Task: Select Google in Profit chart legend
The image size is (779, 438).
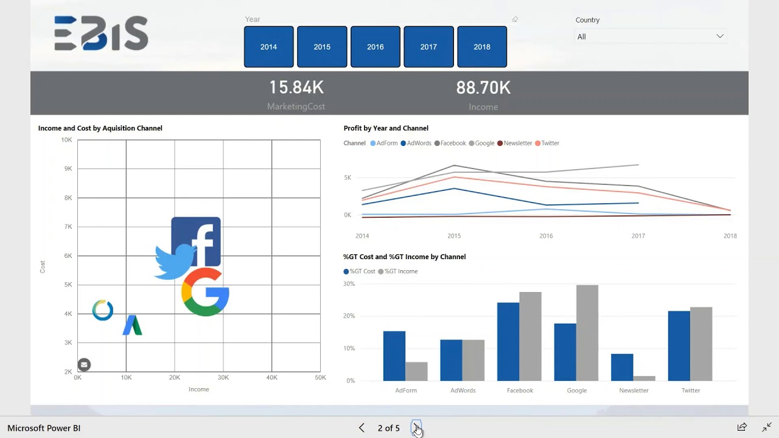Action: (481, 144)
